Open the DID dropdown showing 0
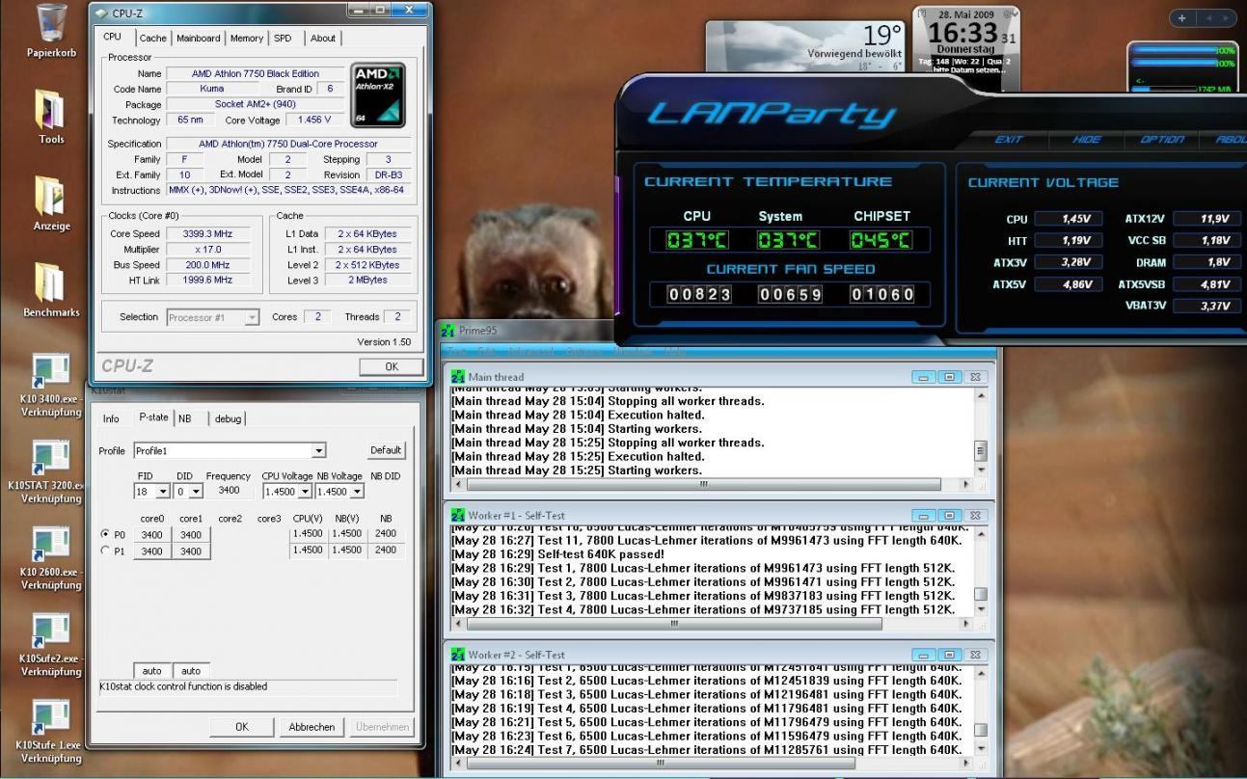The height and width of the screenshot is (779, 1247). pos(196,492)
